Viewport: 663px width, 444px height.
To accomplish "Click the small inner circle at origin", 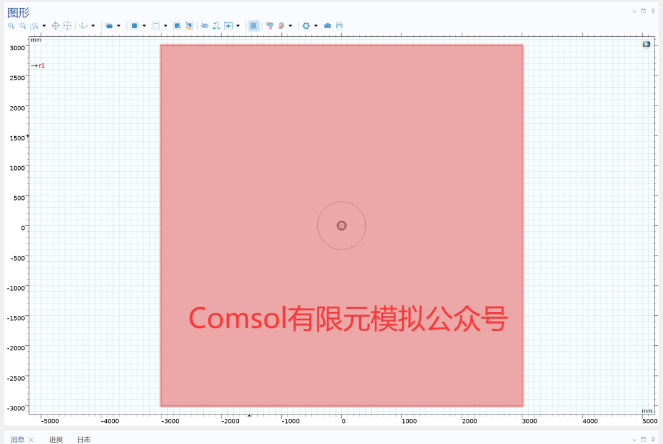I will click(x=342, y=226).
